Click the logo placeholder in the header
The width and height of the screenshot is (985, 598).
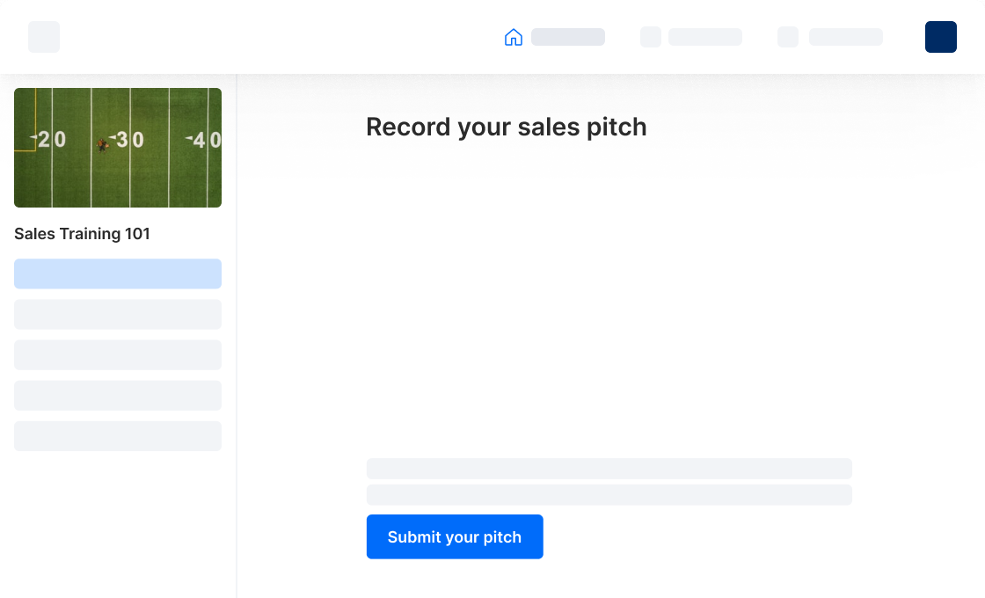tap(44, 37)
